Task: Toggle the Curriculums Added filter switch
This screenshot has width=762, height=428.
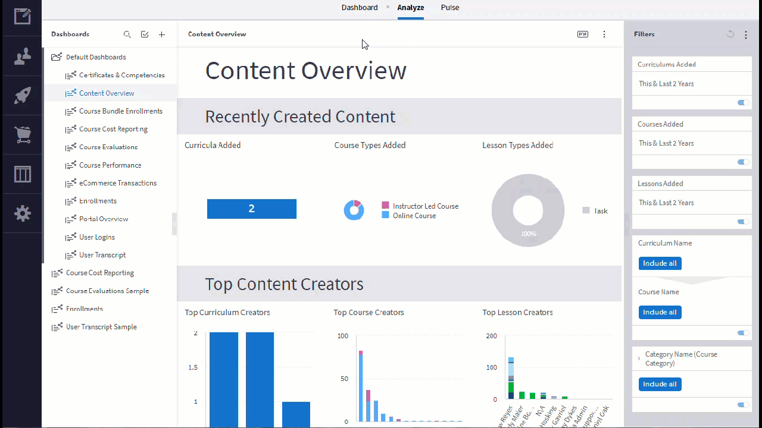Action: pyautogui.click(x=743, y=103)
